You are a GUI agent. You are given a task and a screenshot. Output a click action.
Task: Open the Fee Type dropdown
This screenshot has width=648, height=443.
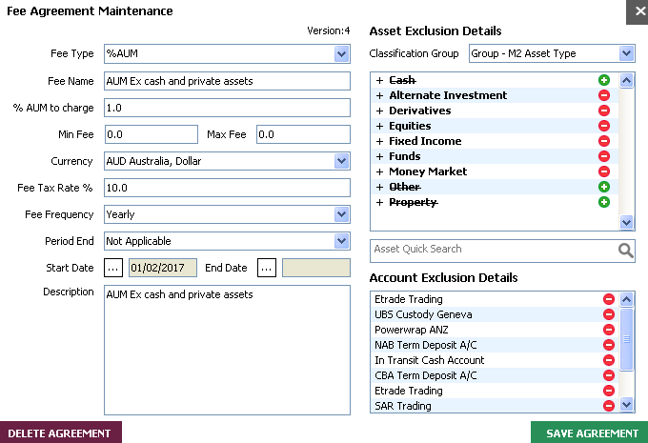(342, 54)
